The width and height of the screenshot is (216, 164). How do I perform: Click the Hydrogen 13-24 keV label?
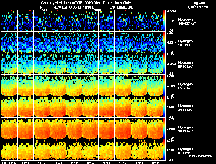(x=185, y=129)
